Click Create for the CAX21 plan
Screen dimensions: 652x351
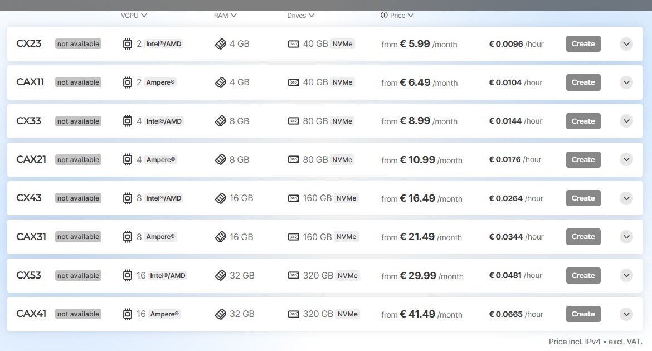pyautogui.click(x=583, y=159)
